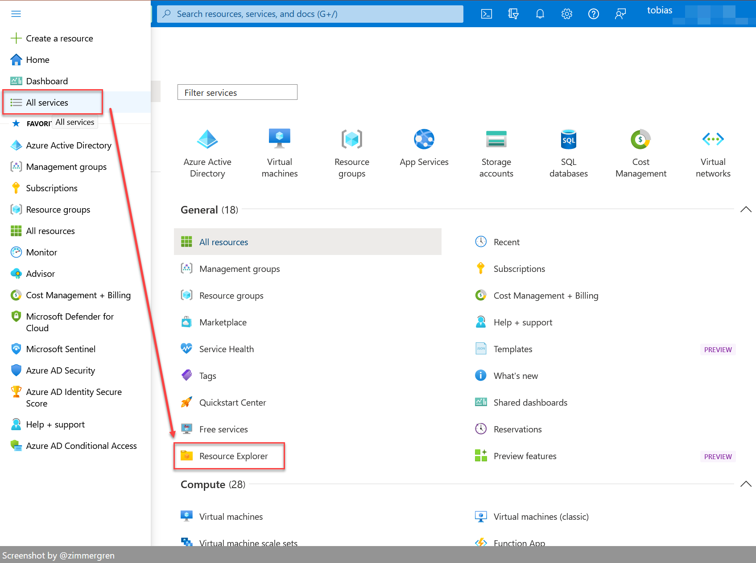Collapse the General services section
The height and width of the screenshot is (563, 756).
[746, 209]
